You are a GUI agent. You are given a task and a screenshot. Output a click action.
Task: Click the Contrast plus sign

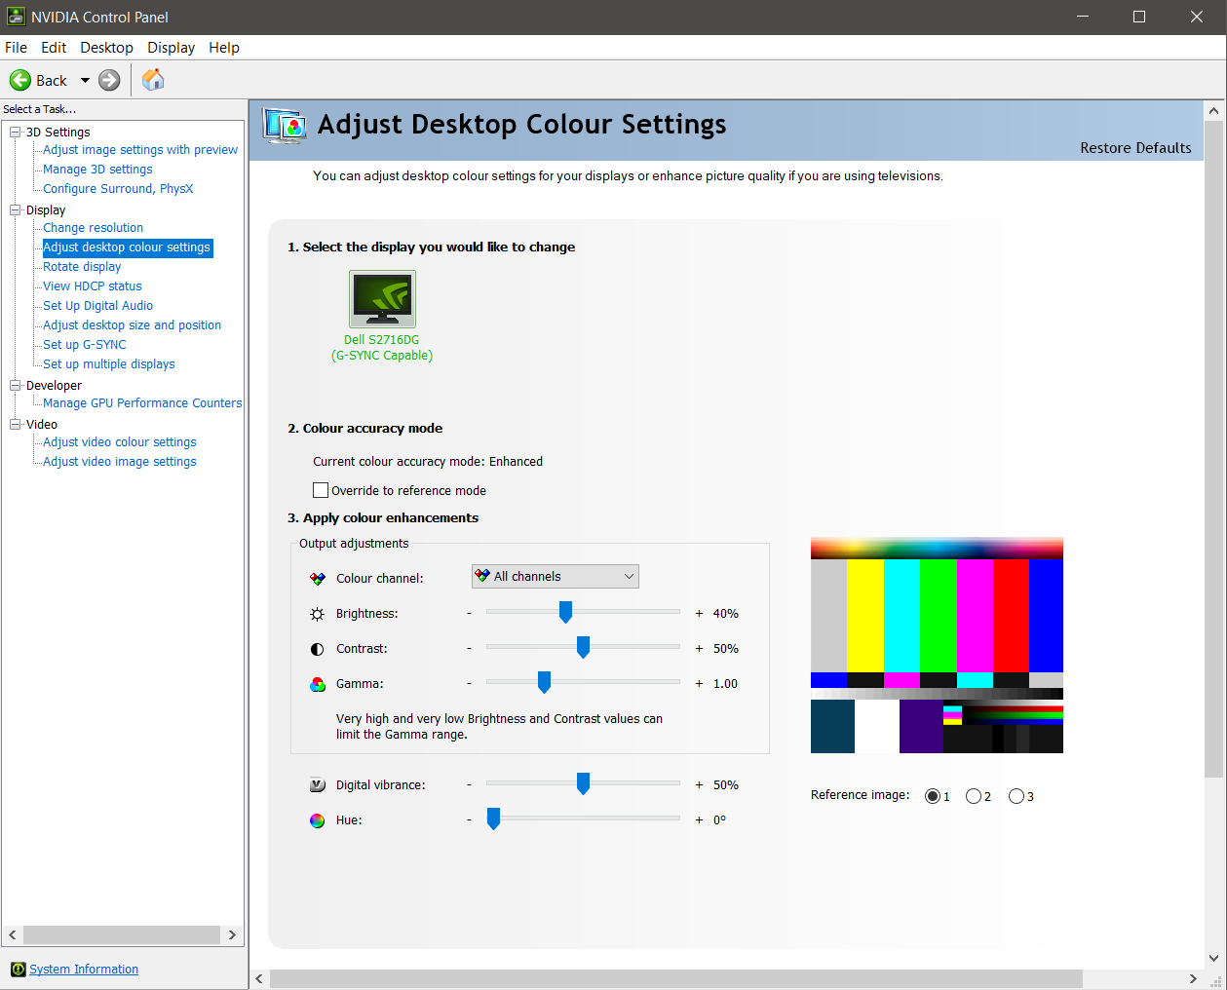click(699, 649)
